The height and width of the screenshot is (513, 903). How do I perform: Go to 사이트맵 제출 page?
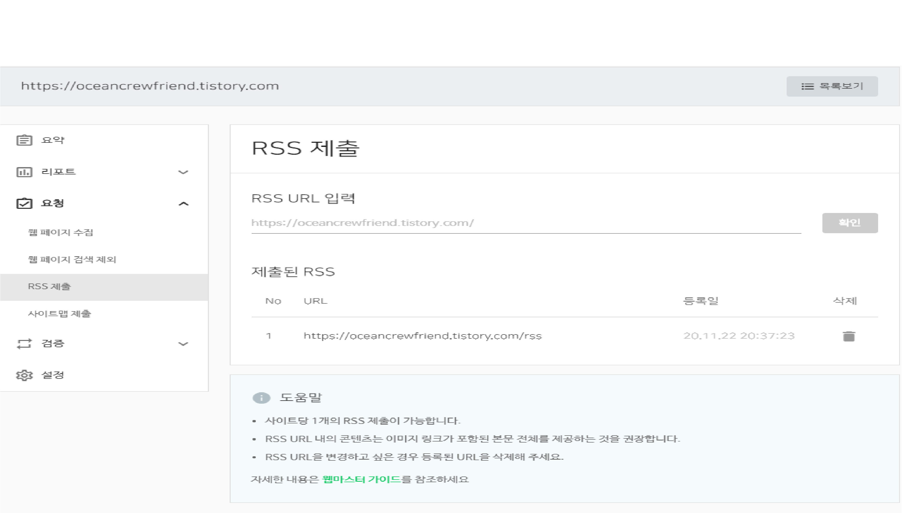[59, 313]
